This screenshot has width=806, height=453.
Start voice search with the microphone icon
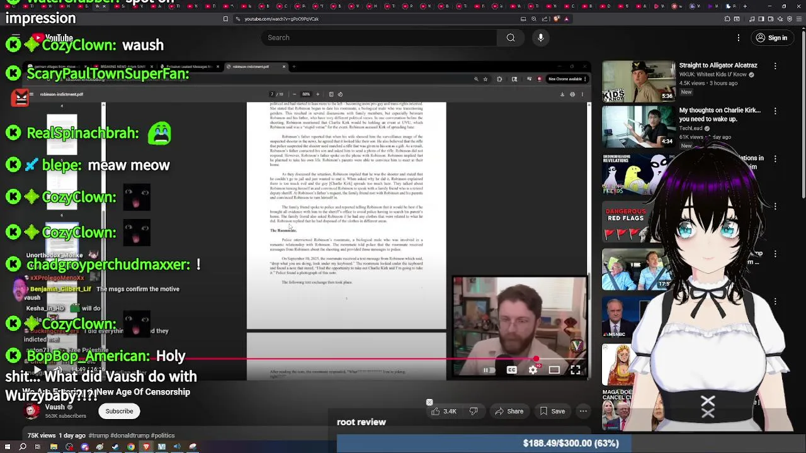coord(540,38)
